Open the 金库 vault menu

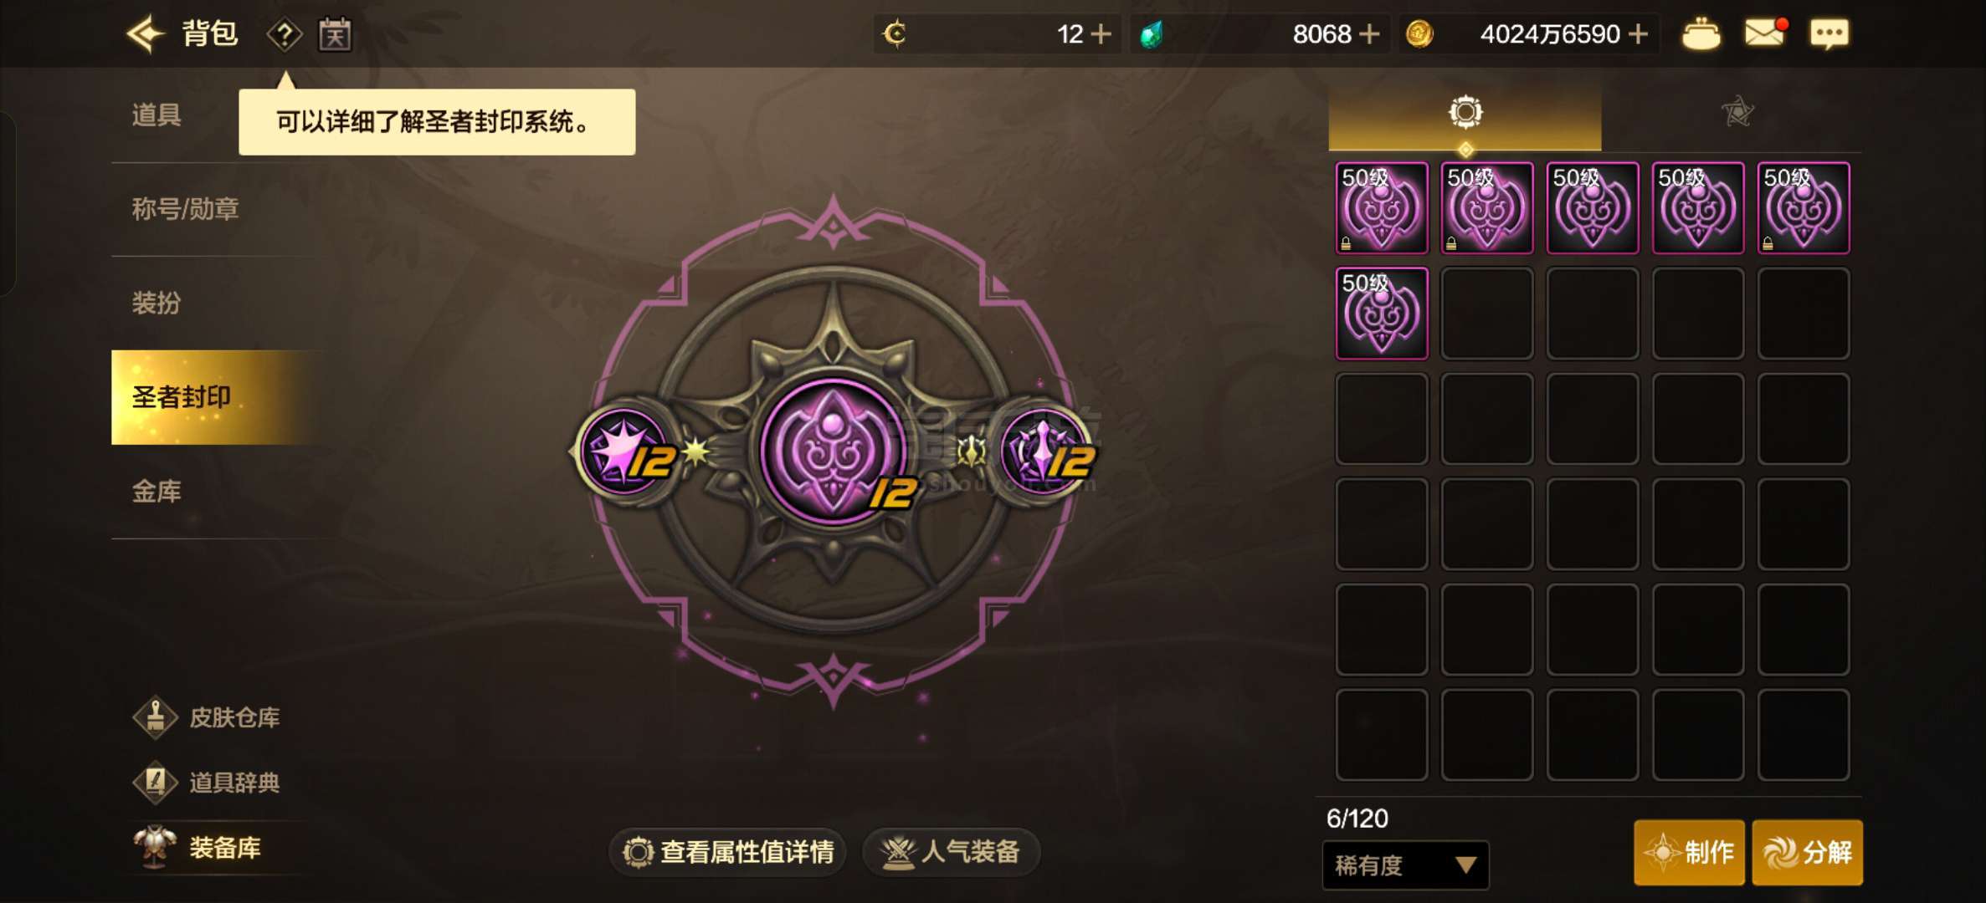coord(157,492)
